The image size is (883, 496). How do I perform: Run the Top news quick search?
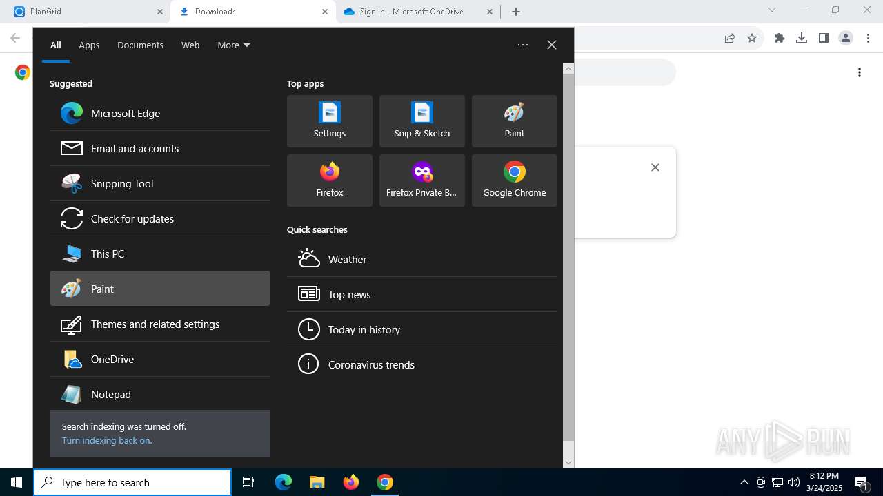(x=422, y=295)
